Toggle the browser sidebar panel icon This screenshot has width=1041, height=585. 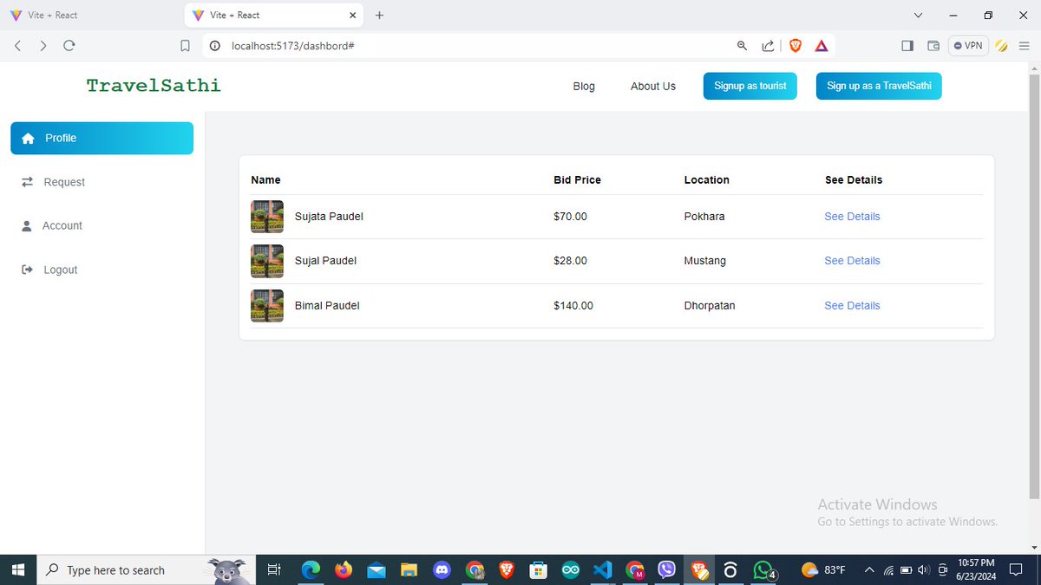point(907,45)
